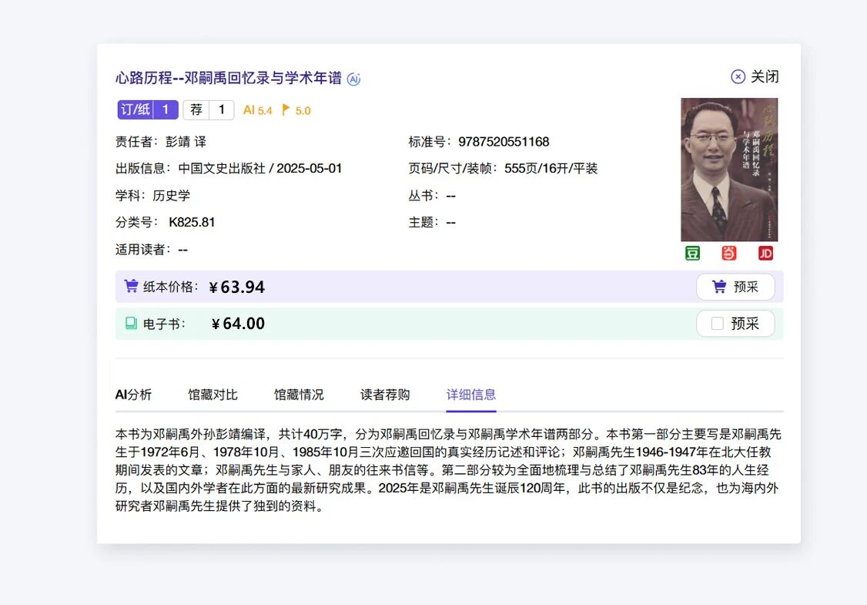Click the purple cart icon beside 纸本价格

point(131,287)
